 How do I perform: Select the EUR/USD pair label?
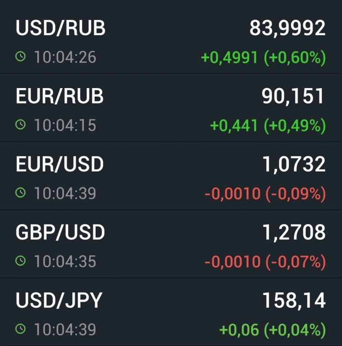pyautogui.click(x=60, y=164)
